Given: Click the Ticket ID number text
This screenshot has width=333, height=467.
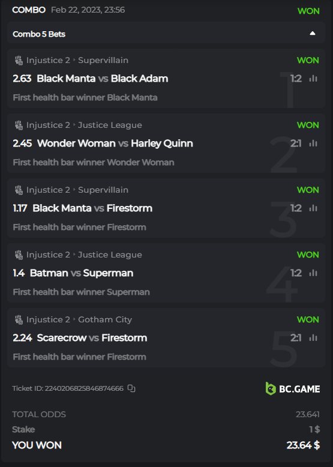Looking at the screenshot, I should 84,388.
